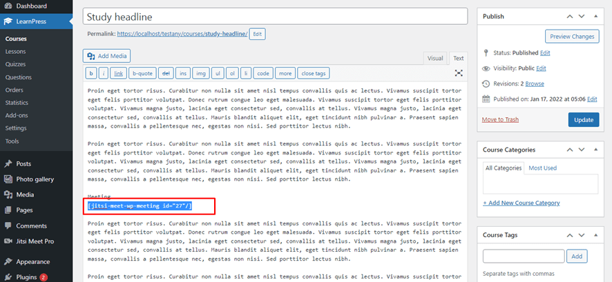
Task: Click the Move to Trash link
Action: [x=500, y=119]
